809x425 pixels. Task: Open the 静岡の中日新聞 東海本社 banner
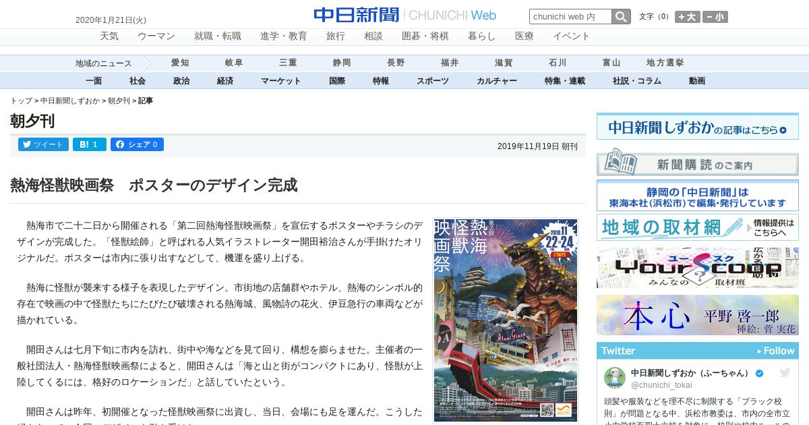698,196
